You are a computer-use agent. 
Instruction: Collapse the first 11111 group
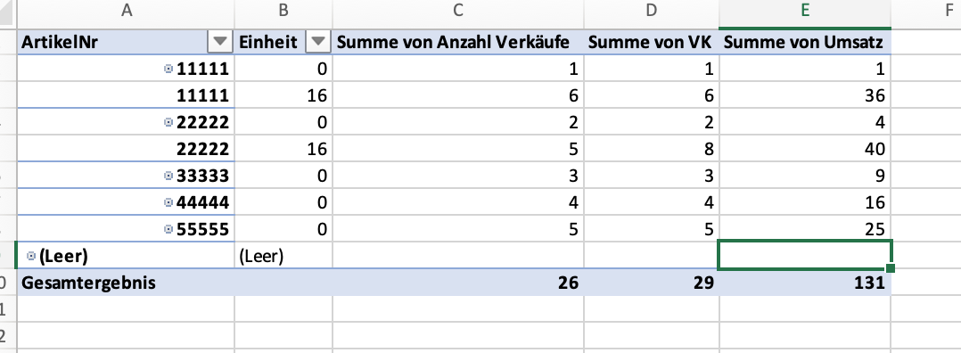pyautogui.click(x=168, y=70)
